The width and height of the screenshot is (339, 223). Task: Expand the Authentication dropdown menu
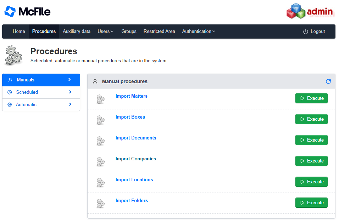click(199, 31)
